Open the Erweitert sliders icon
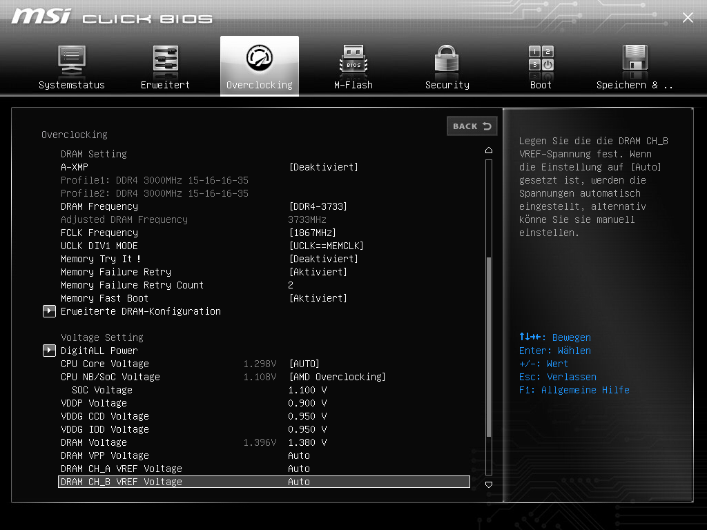 (166, 59)
